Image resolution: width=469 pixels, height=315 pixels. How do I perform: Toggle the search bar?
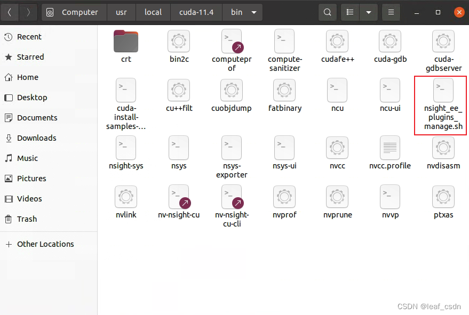click(327, 12)
